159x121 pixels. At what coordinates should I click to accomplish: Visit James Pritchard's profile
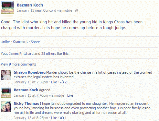21,54
